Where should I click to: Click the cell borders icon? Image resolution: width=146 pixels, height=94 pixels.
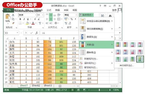point(20,23)
